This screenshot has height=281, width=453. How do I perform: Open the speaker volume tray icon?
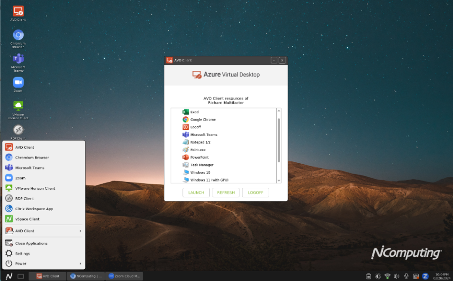pos(397,276)
